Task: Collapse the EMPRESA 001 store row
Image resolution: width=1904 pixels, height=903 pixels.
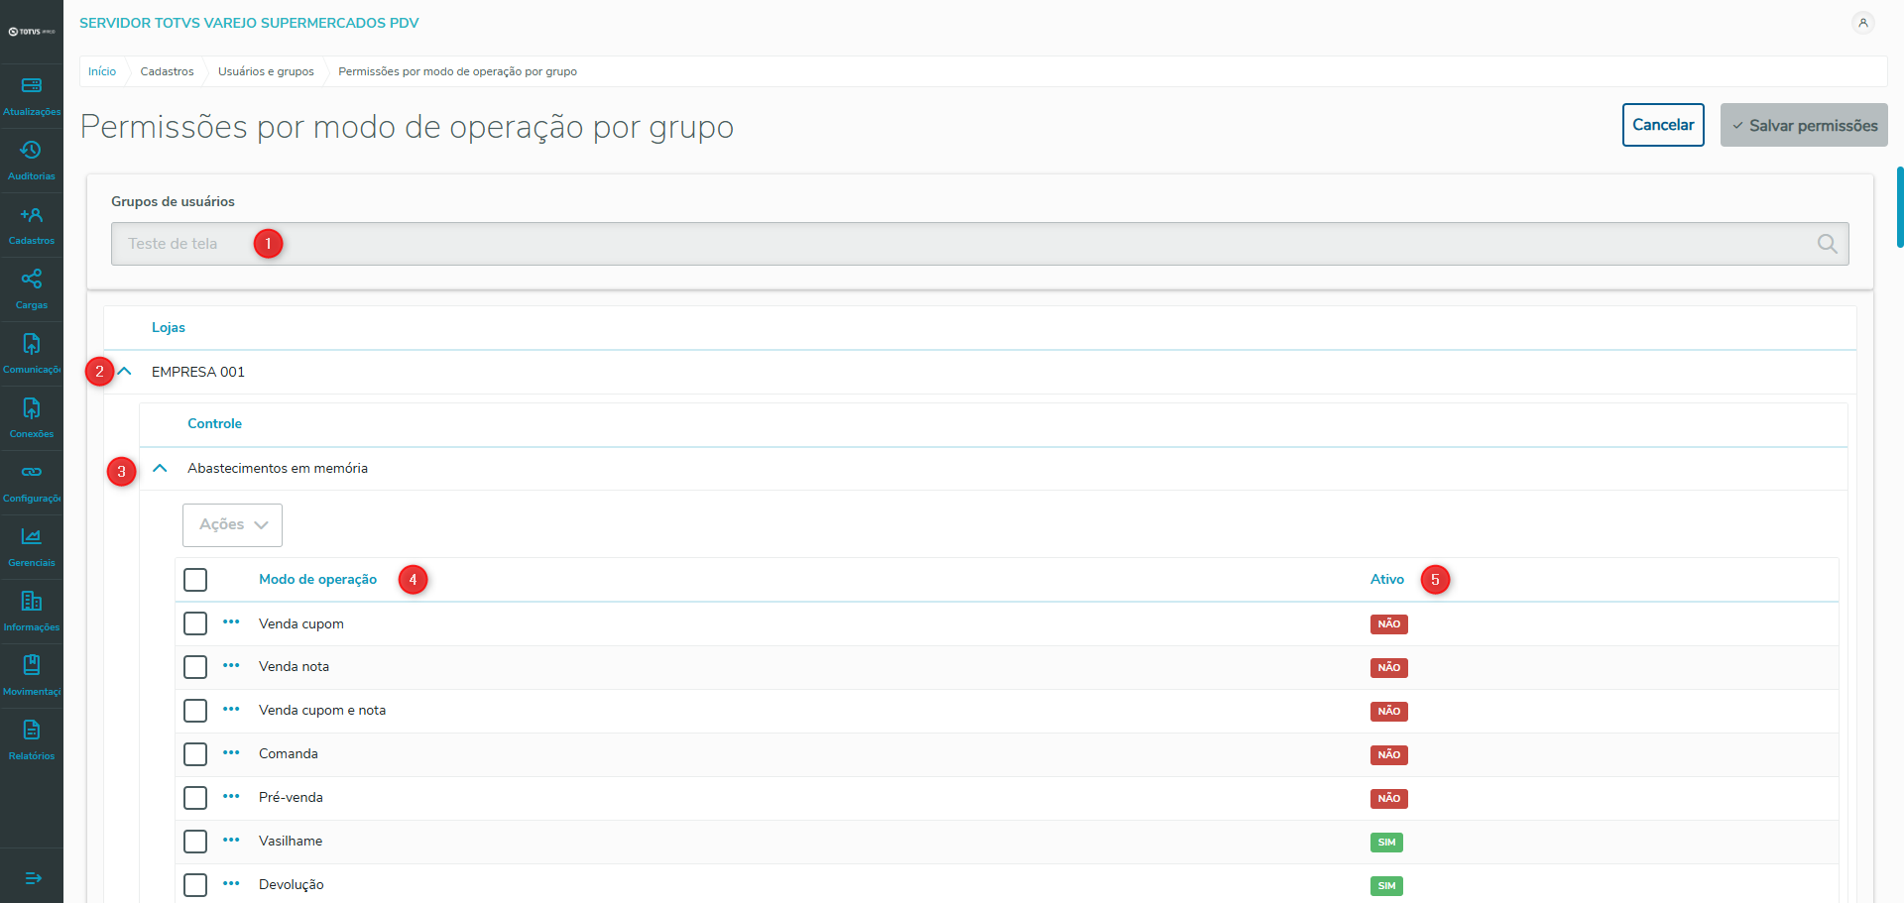Action: [125, 372]
